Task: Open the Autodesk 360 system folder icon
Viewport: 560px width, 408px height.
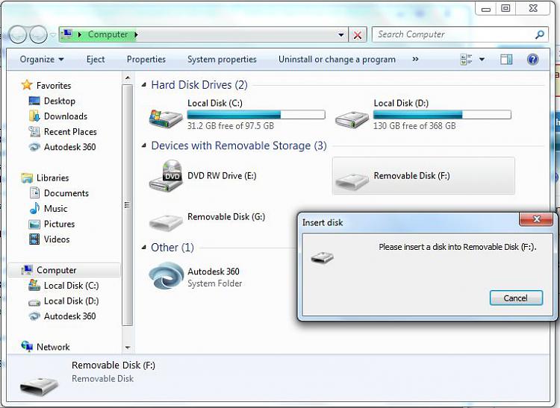Action: click(166, 276)
